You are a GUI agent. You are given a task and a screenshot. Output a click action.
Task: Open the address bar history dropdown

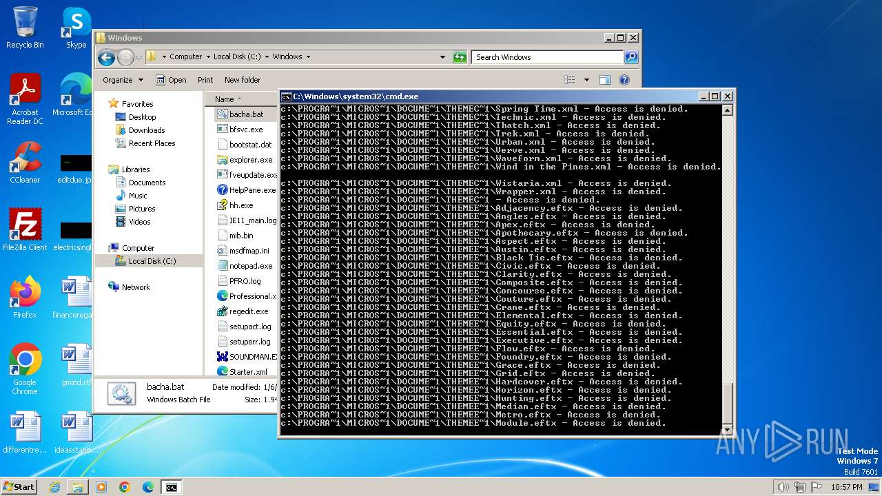point(442,57)
